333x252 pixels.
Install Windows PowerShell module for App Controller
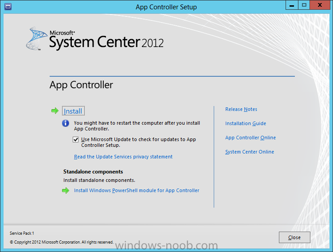[137, 190]
